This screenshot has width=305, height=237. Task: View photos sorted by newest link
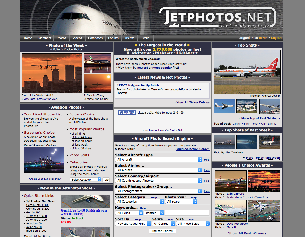143,68
